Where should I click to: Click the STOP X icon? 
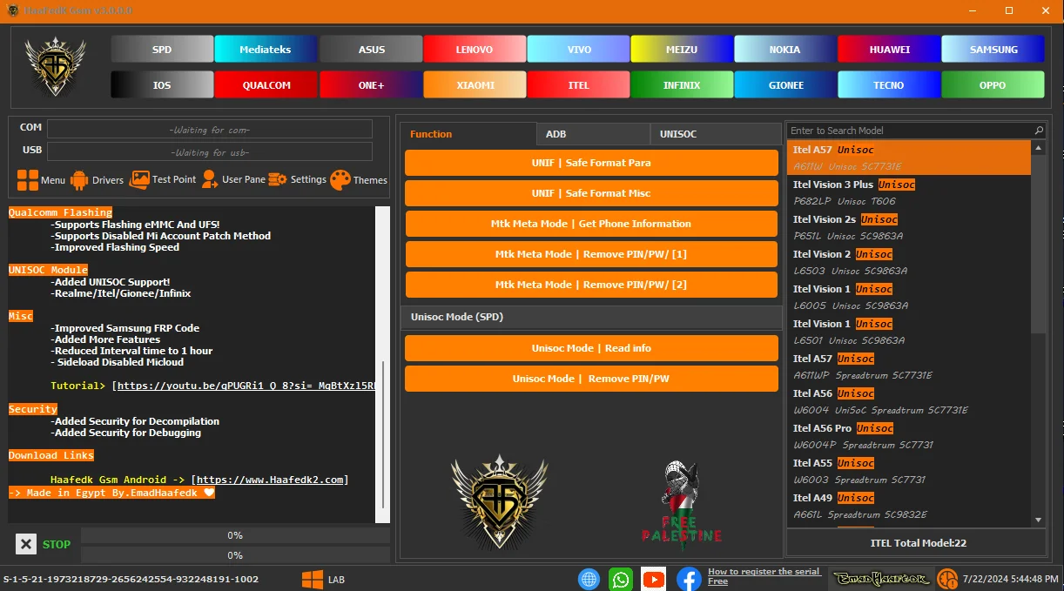click(x=26, y=544)
